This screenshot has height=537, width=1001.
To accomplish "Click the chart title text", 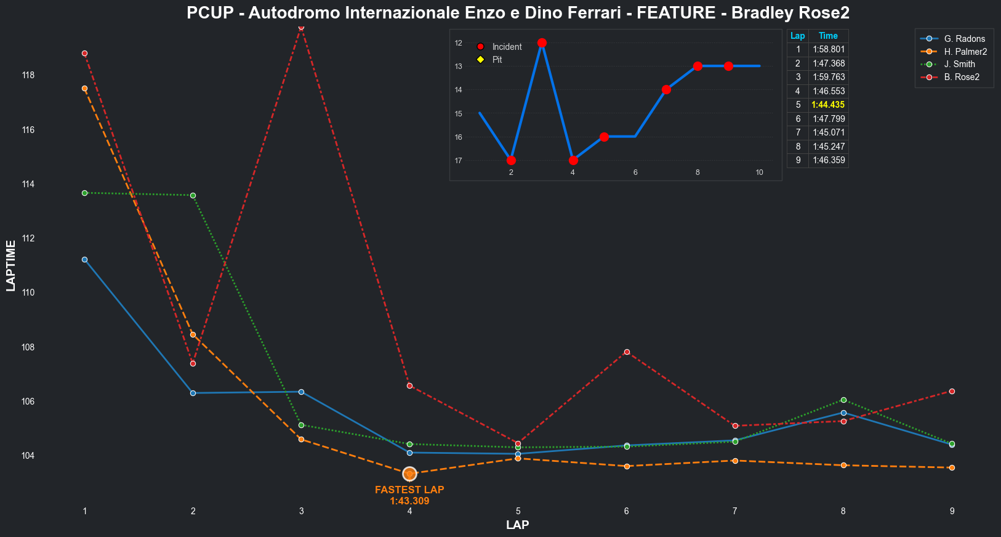I will (x=518, y=13).
